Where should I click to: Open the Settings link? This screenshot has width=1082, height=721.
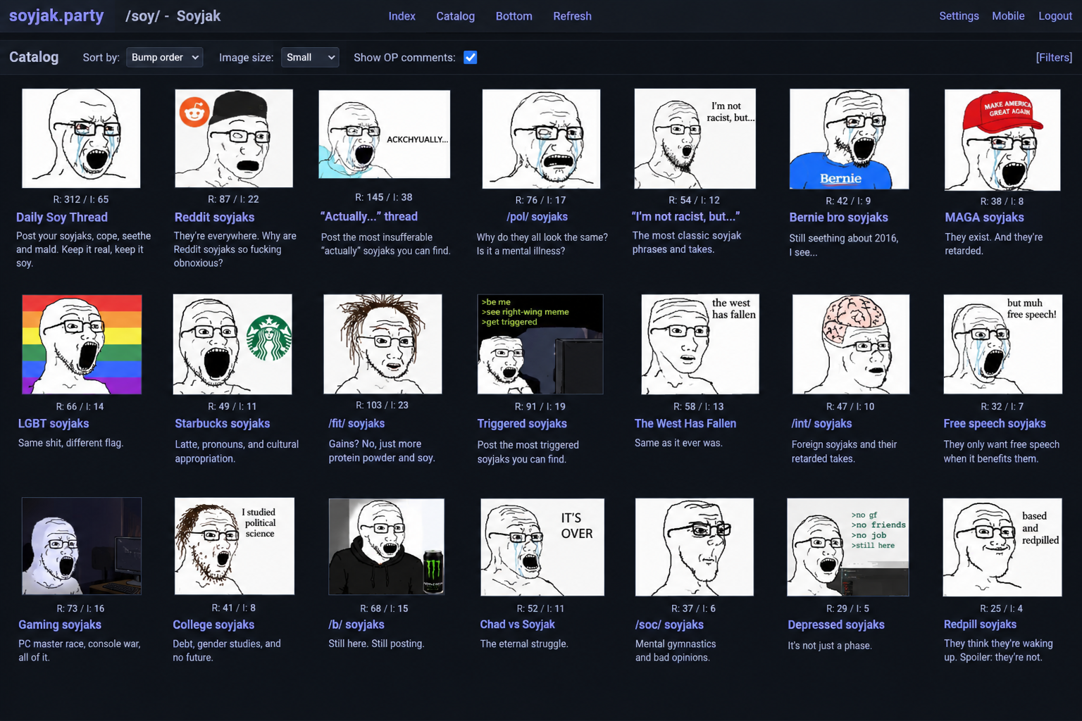959,16
